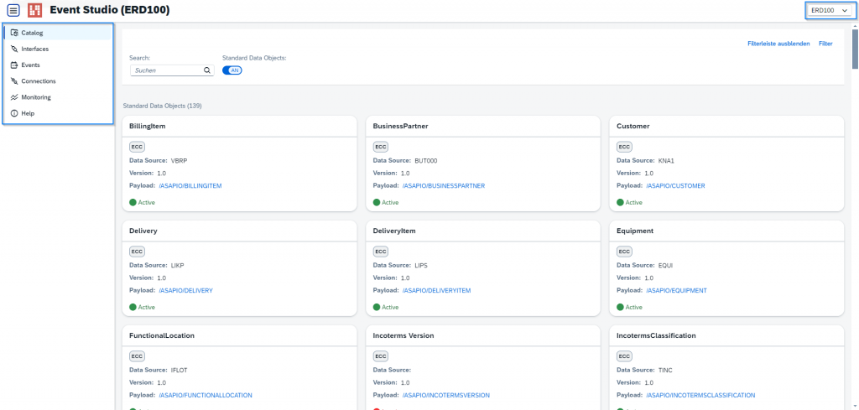Click the Monitoring chart icon
Screen dimensions: 859x410
click(14, 97)
